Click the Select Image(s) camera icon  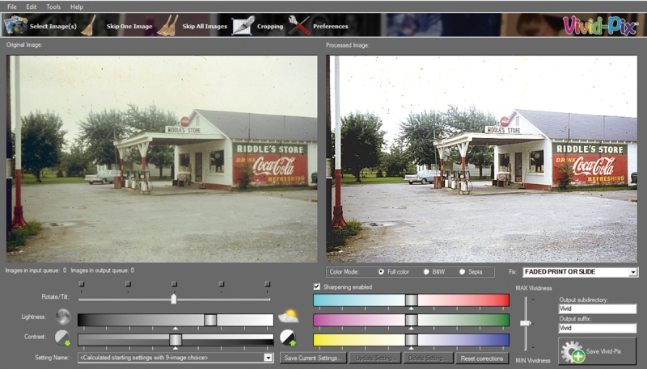(x=15, y=26)
